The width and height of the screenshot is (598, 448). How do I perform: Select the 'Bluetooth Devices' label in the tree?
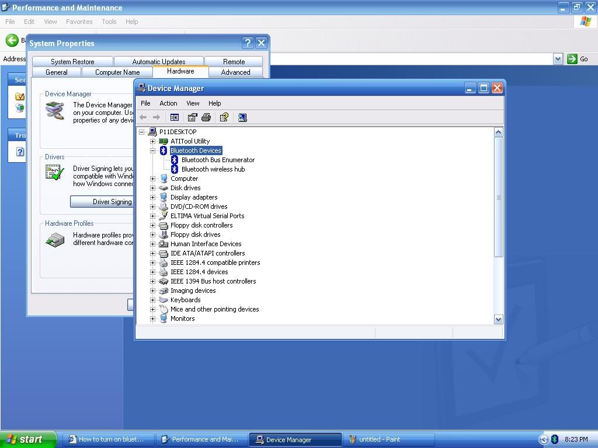(x=196, y=151)
